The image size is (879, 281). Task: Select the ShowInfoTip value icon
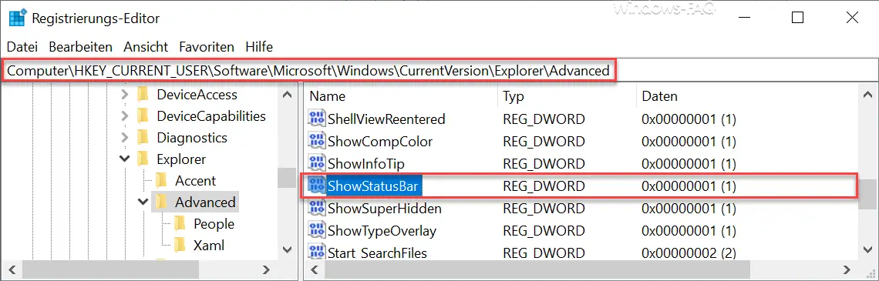pos(317,163)
